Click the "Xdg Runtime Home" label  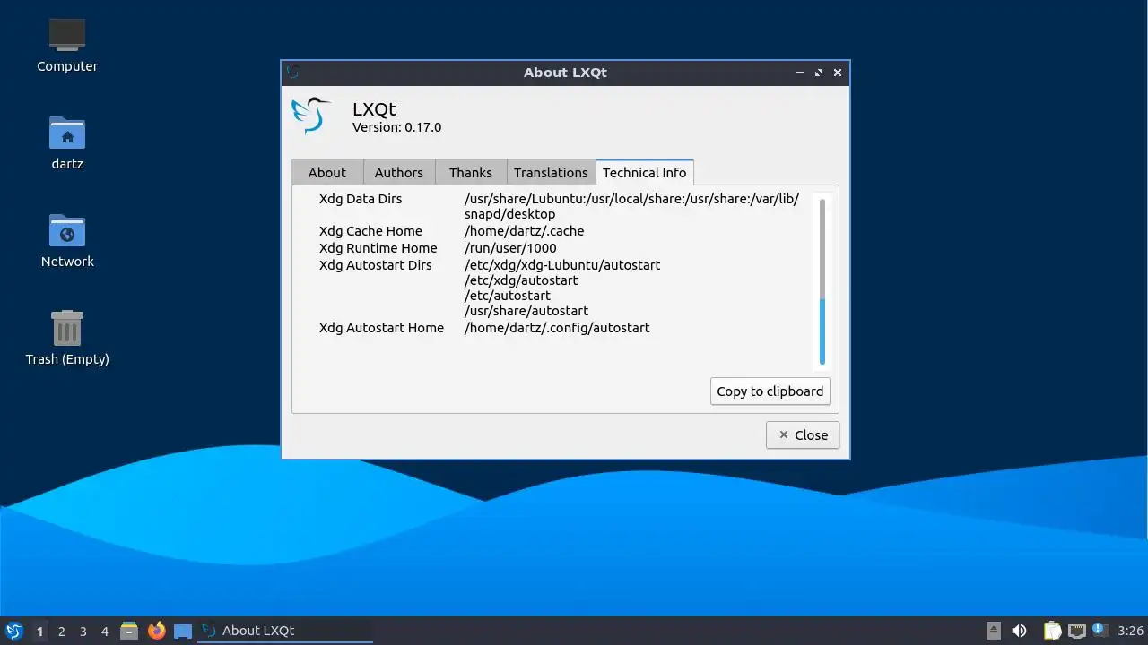[378, 248]
